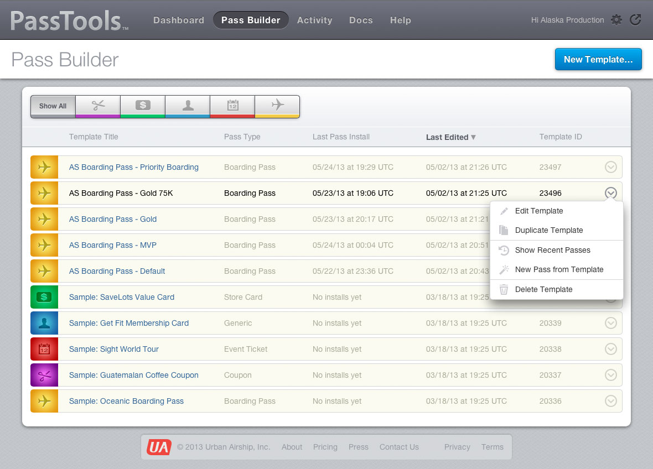Screen dimensions: 653x469
Task: Click the Terms footer link
Action: click(493, 447)
